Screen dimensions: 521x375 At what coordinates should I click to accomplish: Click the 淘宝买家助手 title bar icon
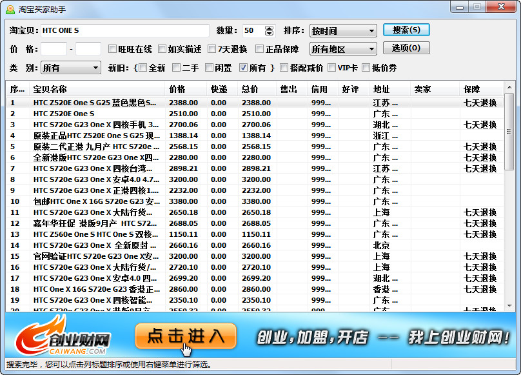pyautogui.click(x=10, y=9)
